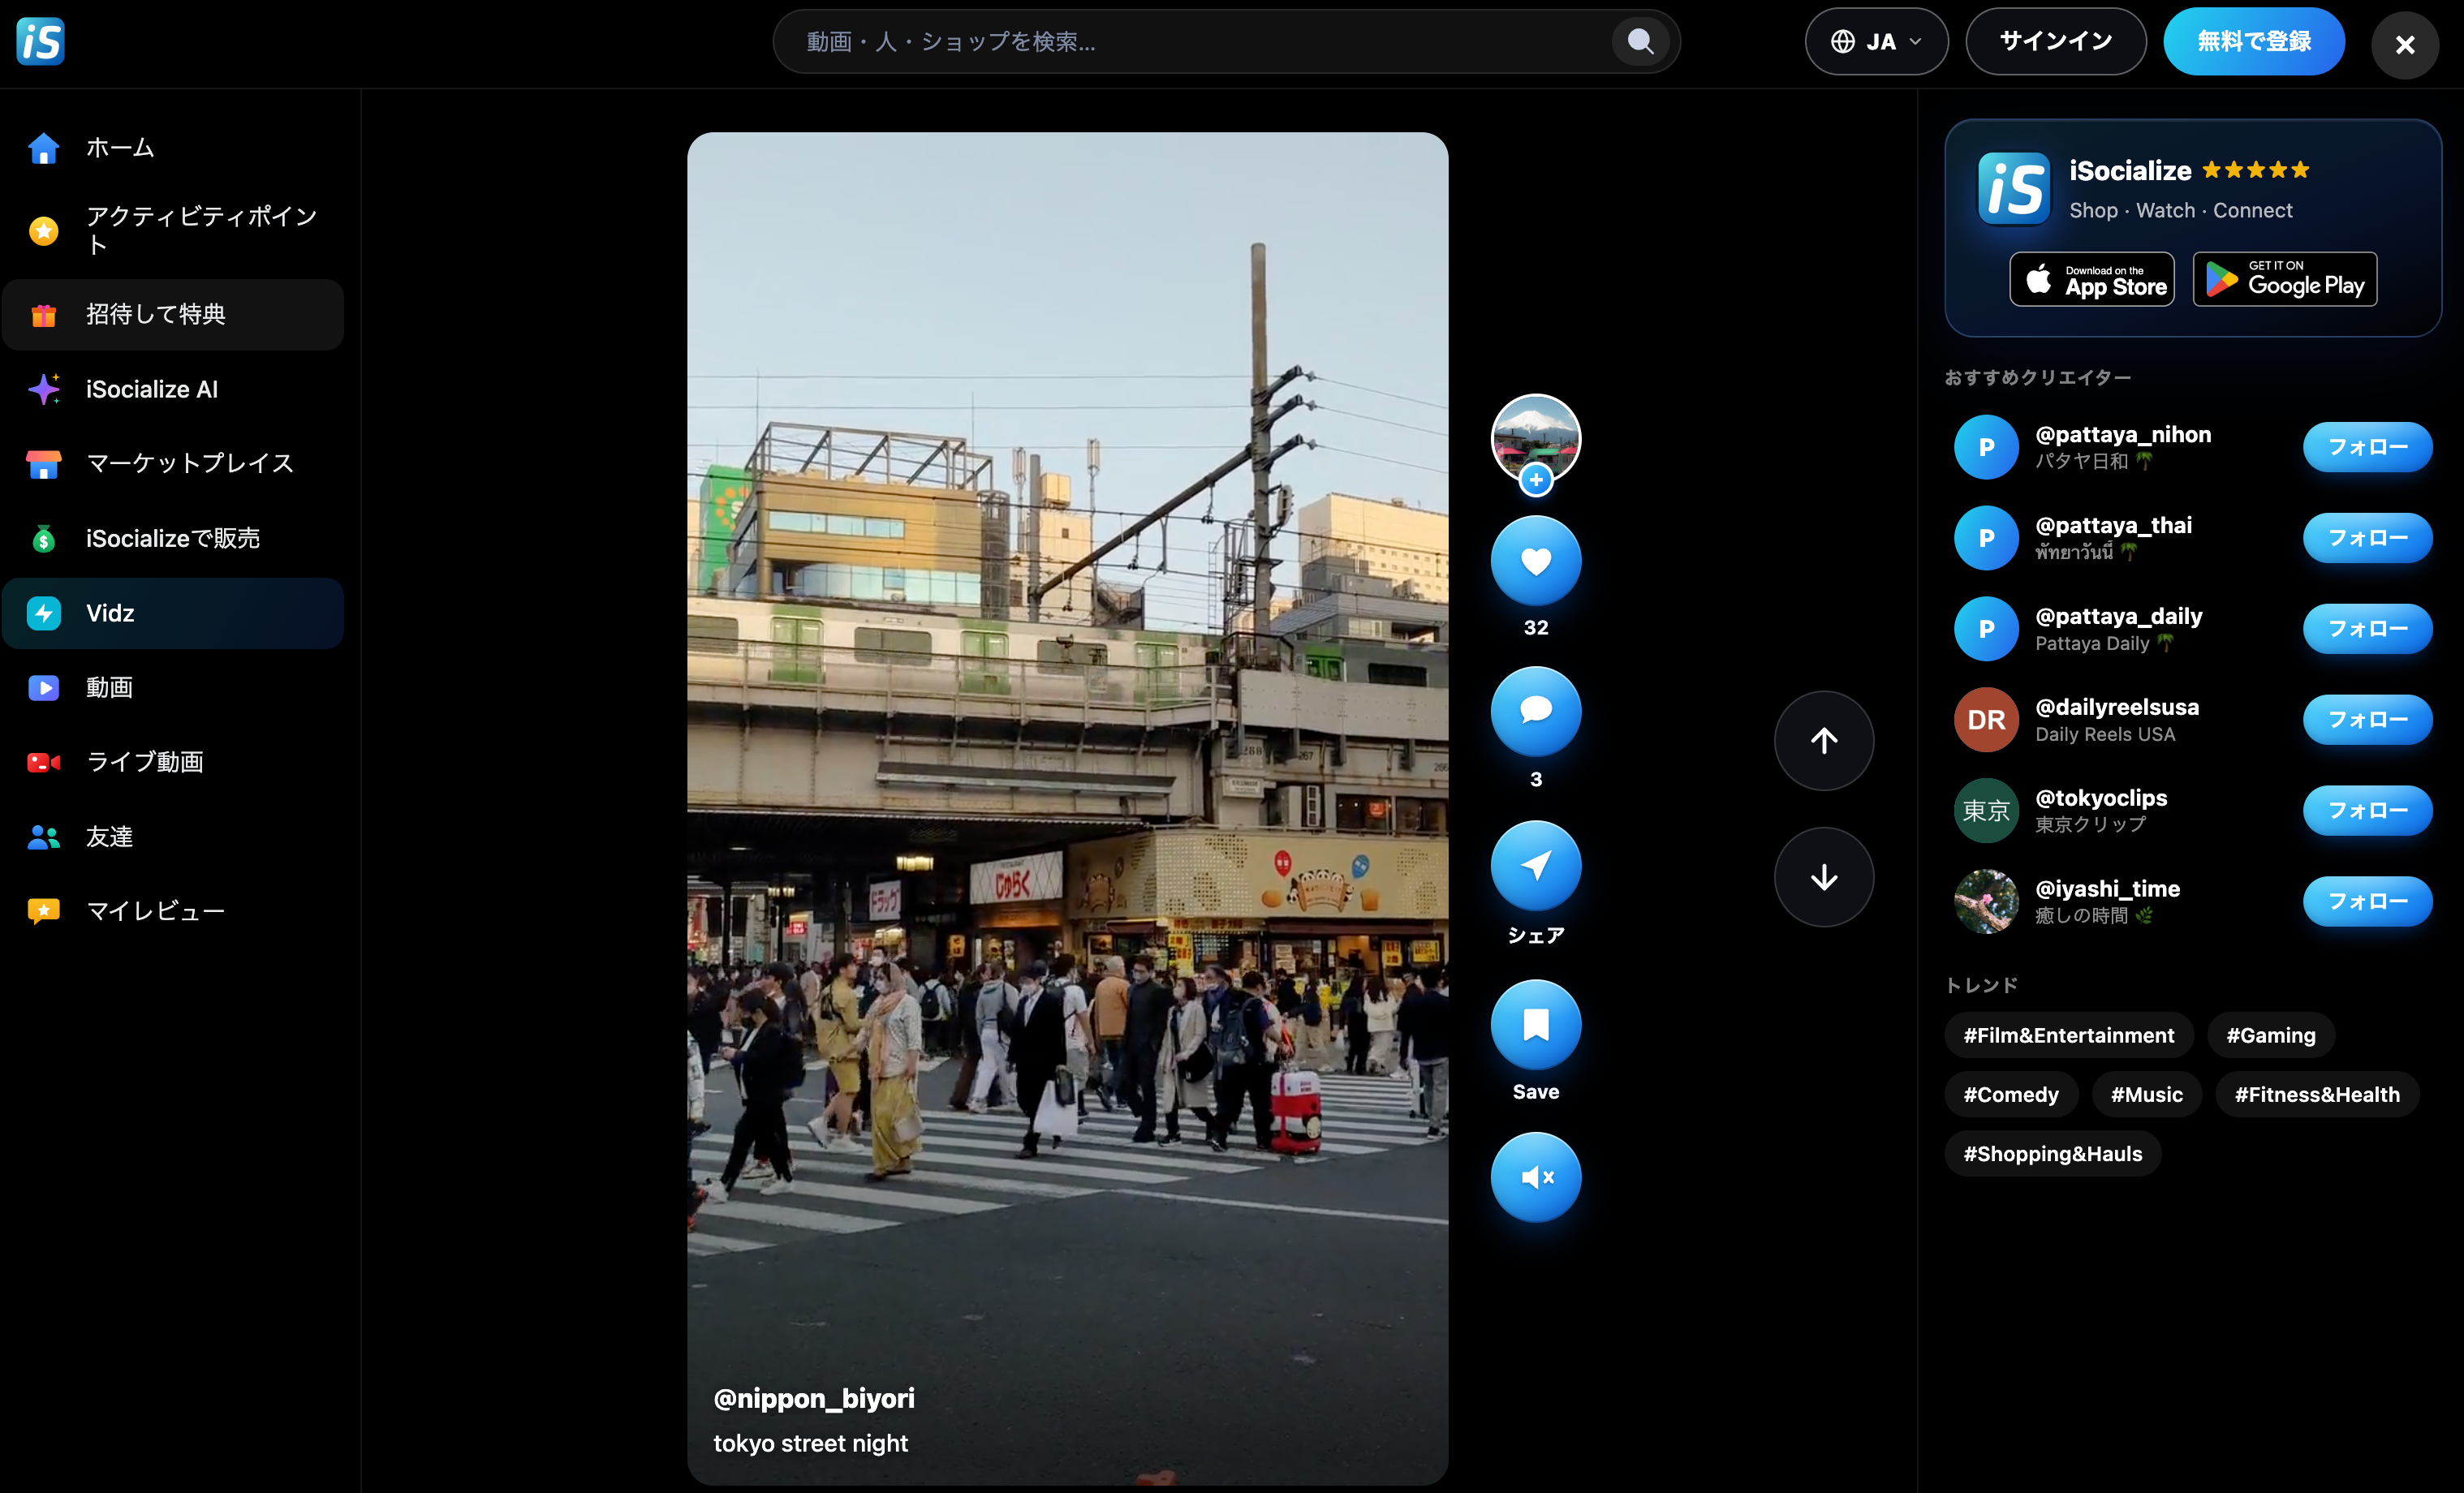Image resolution: width=2464 pixels, height=1493 pixels.
Task: Open ライブ動画 in the sidebar
Action: click(173, 762)
